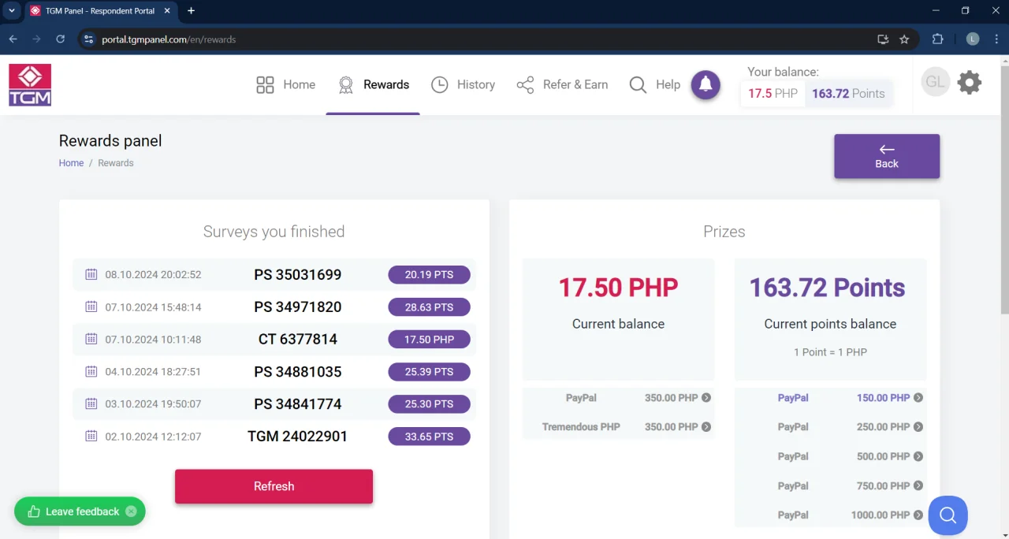Click the Home breadcrumb link
The width and height of the screenshot is (1009, 539).
71,163
